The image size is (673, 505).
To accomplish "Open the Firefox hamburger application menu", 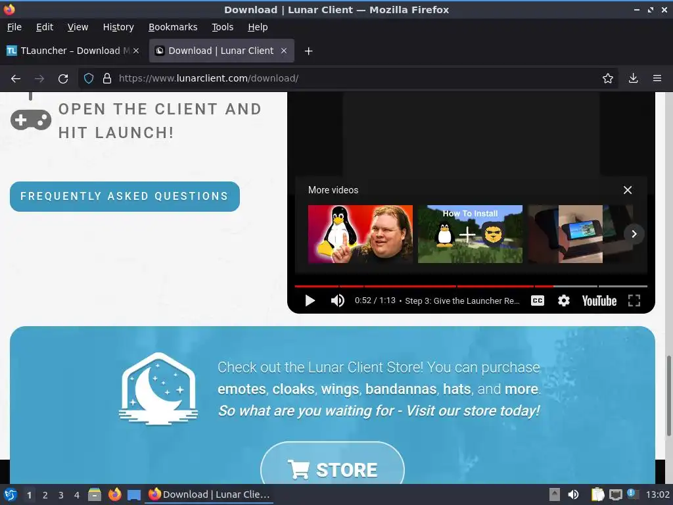I will click(x=657, y=79).
